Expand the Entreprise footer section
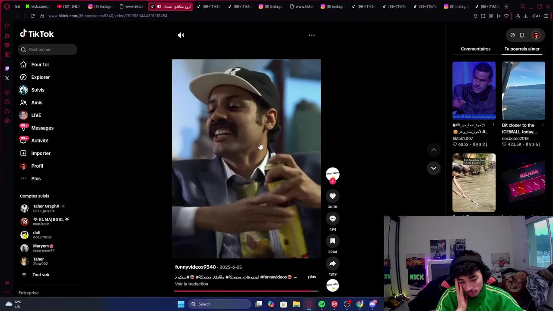Image resolution: width=553 pixels, height=311 pixels. (x=29, y=293)
